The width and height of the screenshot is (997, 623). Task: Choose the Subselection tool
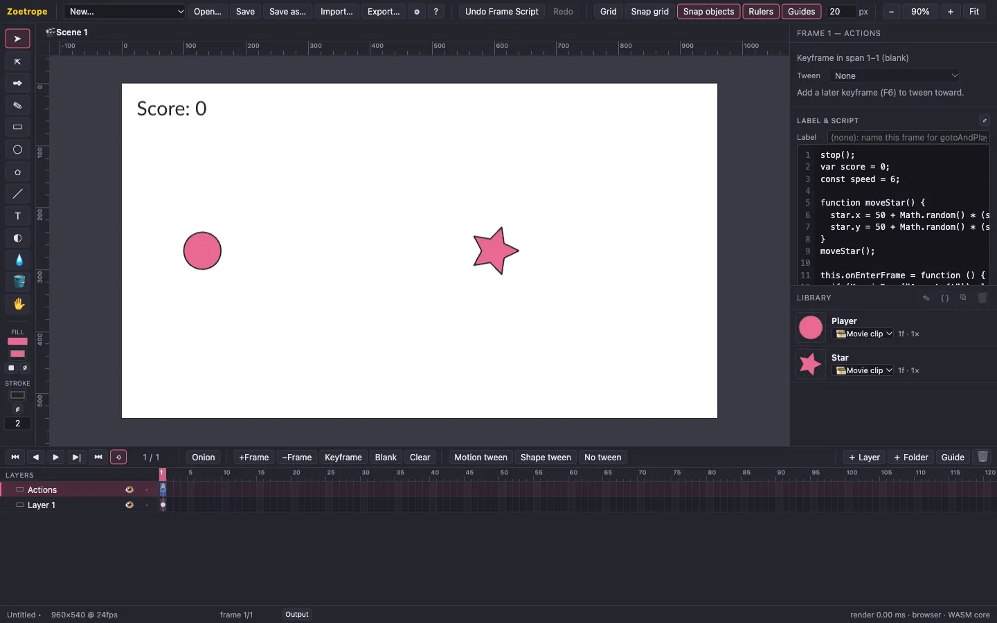17,62
